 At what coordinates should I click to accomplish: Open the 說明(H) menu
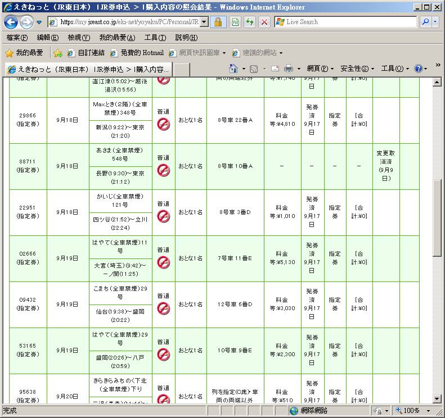(186, 38)
